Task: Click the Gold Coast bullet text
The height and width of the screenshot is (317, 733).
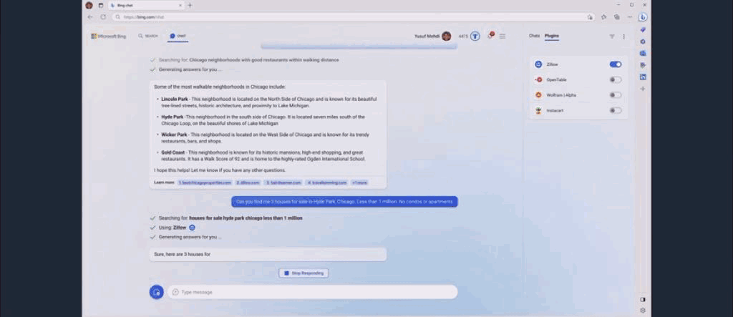Action: [263, 156]
